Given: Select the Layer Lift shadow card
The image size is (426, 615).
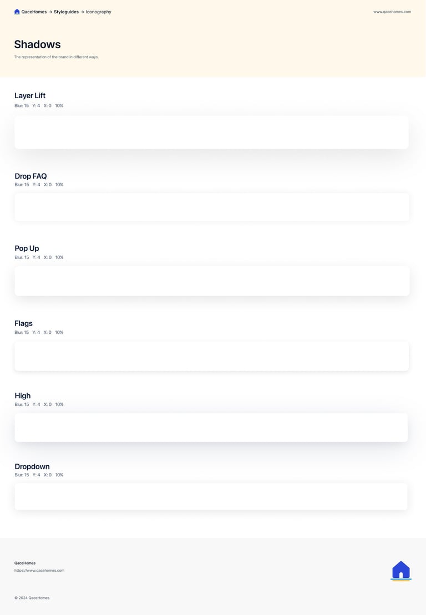Looking at the screenshot, I should (x=211, y=132).
